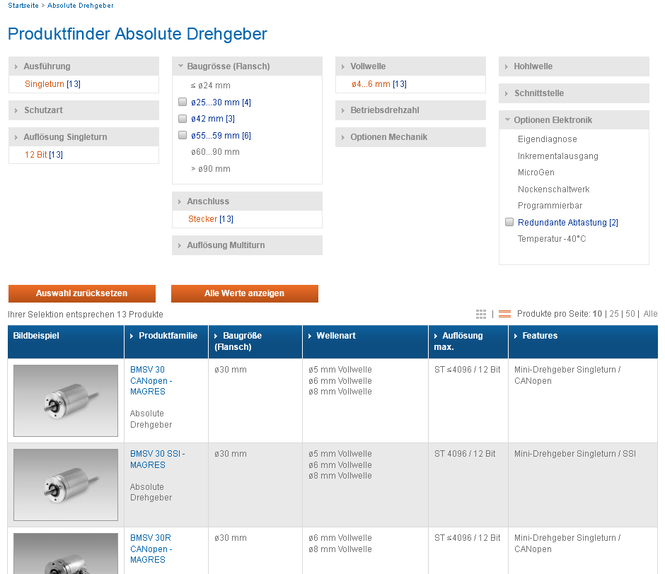Expand the Schutzart filter
The image size is (665, 574).
pos(83,110)
